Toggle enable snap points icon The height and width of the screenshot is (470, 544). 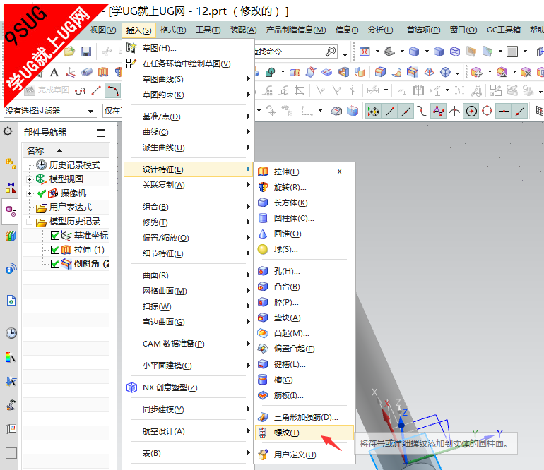tap(373, 112)
